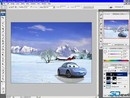The width and height of the screenshot is (130, 98).
Task: Select the Eyedropper tool
Action: (3, 73)
